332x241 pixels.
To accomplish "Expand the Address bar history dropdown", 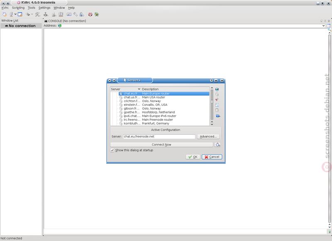I will (324, 26).
